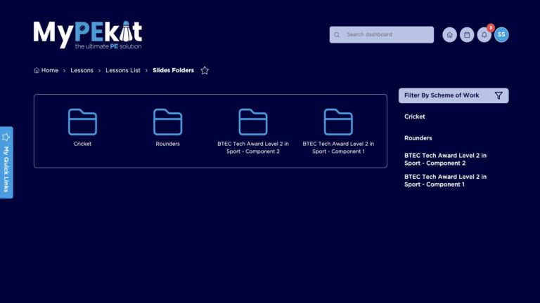Go to Lessons in the breadcrumb

pyautogui.click(x=82, y=70)
